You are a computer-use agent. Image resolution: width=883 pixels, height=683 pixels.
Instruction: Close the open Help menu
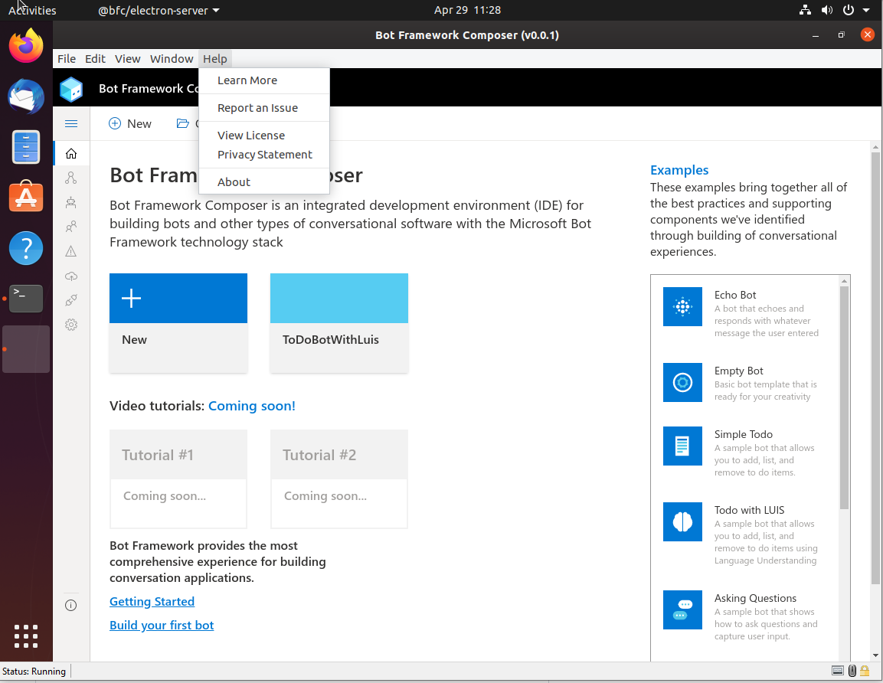215,58
